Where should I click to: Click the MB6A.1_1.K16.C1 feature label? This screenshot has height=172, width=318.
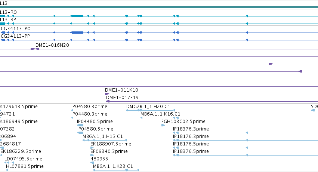pos(160,114)
